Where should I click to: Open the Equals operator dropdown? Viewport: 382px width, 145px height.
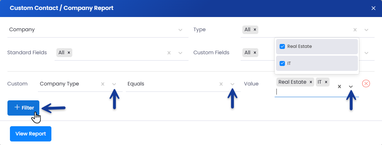coord(232,84)
